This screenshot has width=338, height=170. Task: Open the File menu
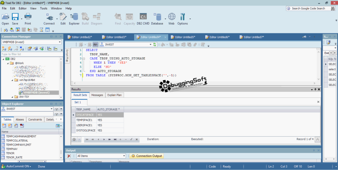coord(4,8)
